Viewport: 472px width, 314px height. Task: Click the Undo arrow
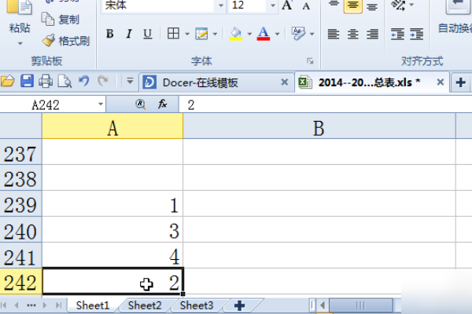(x=83, y=81)
